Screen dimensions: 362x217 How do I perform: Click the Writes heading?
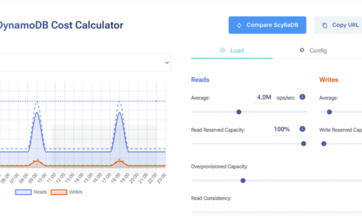pos(329,80)
